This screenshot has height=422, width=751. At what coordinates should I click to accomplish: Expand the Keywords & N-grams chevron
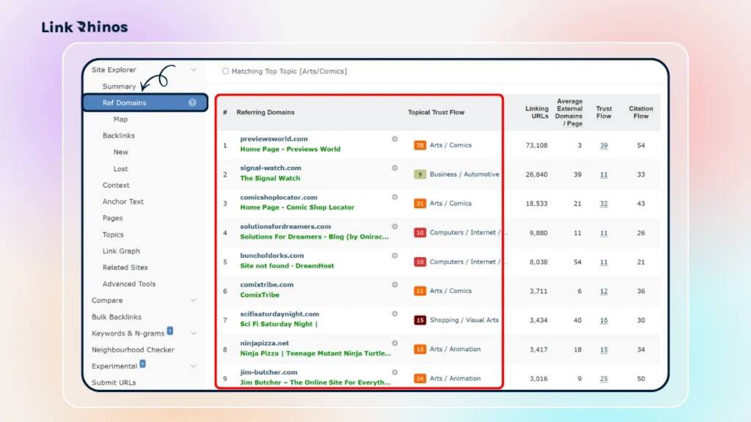[194, 333]
